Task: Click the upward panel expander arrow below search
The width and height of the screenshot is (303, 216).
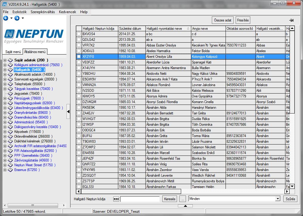Action: pyautogui.click(x=185, y=206)
